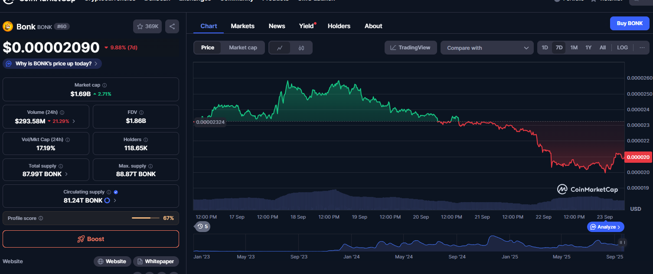This screenshot has width=653, height=274.
Task: Set chart range to 1M
Action: coord(574,48)
